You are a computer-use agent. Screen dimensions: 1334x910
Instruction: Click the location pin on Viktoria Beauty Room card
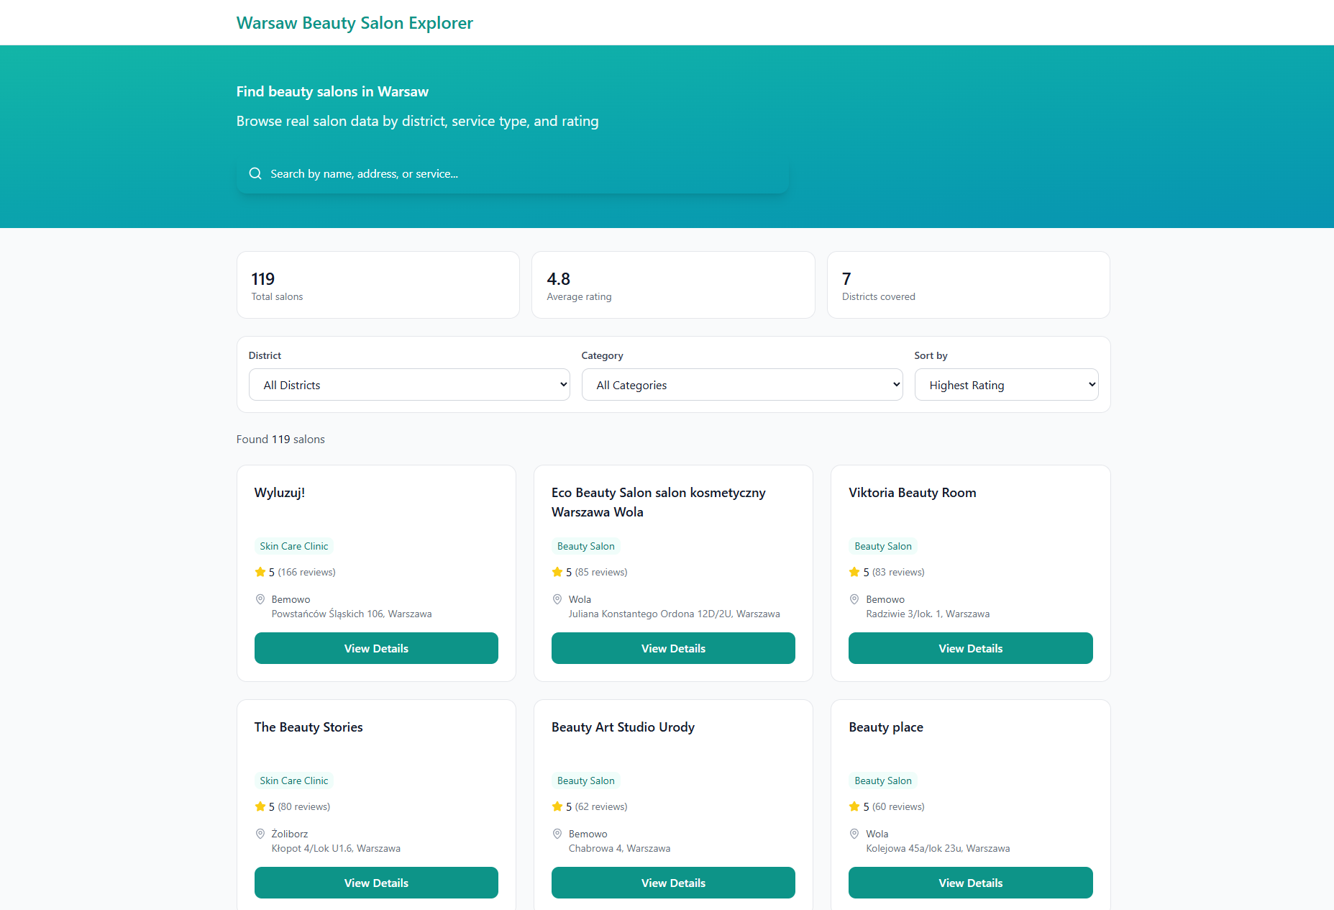854,599
